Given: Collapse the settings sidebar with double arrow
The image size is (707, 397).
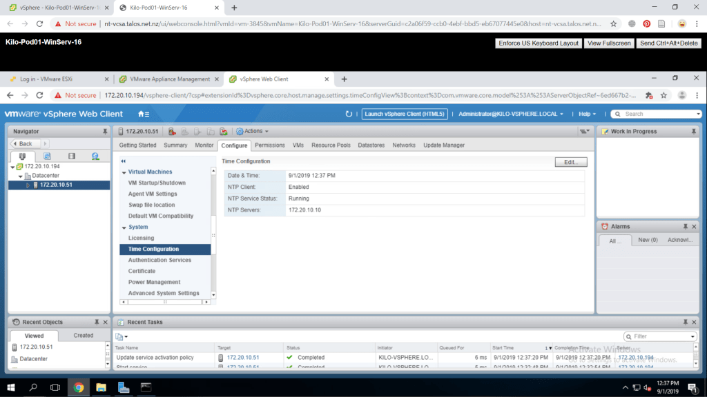Looking at the screenshot, I should [x=123, y=161].
